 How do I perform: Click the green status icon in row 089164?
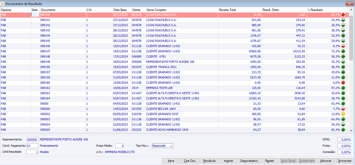[343, 98]
